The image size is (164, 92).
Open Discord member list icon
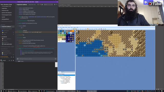click(42, 5)
